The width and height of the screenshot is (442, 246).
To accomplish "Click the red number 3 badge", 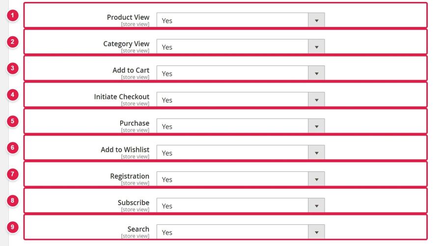I will (13, 68).
